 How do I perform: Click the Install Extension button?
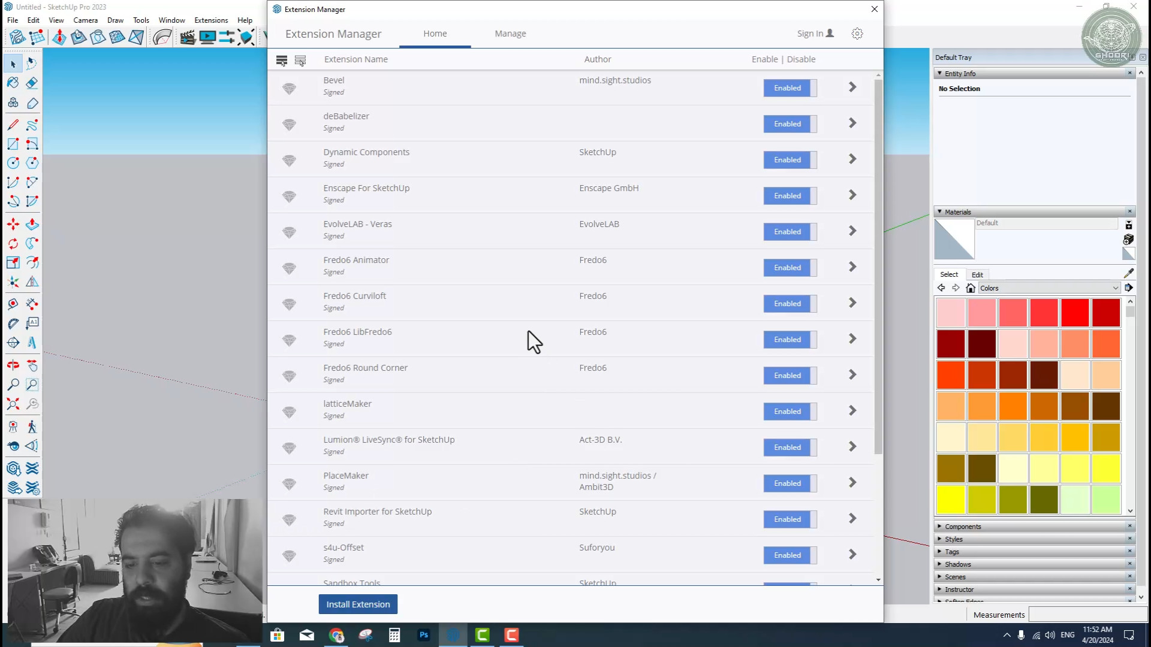(x=358, y=604)
